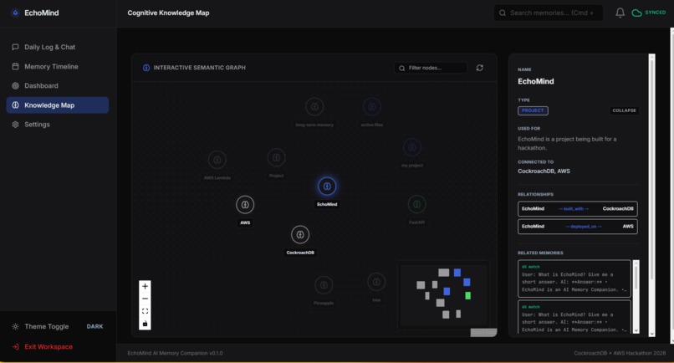
Task: Select the AWS Lambda node
Action: (x=217, y=160)
